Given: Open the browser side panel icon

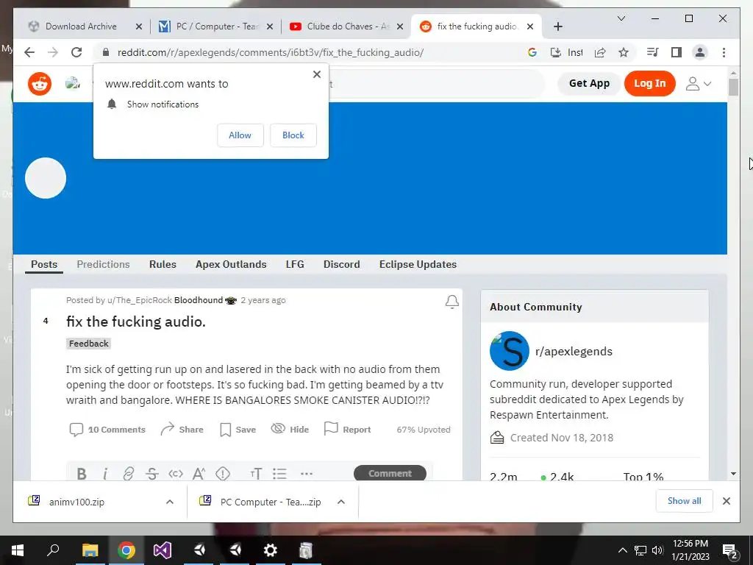Looking at the screenshot, I should point(677,52).
